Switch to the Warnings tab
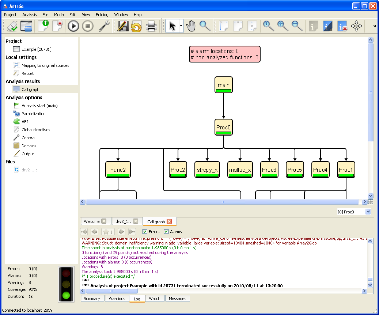 click(x=117, y=299)
